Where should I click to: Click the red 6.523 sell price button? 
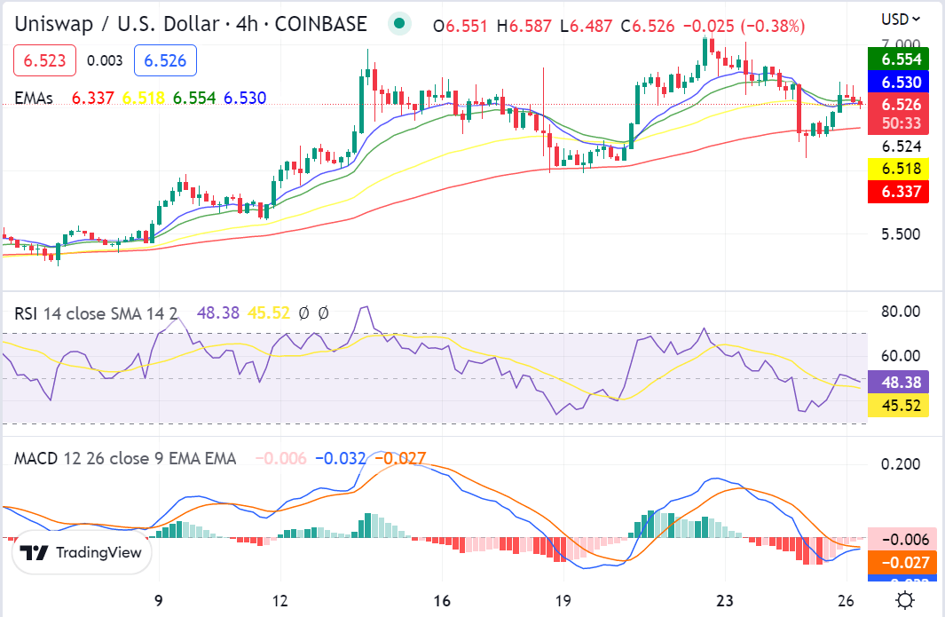pyautogui.click(x=44, y=60)
